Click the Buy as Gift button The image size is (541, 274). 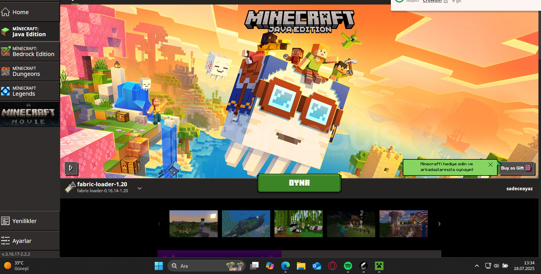point(517,168)
